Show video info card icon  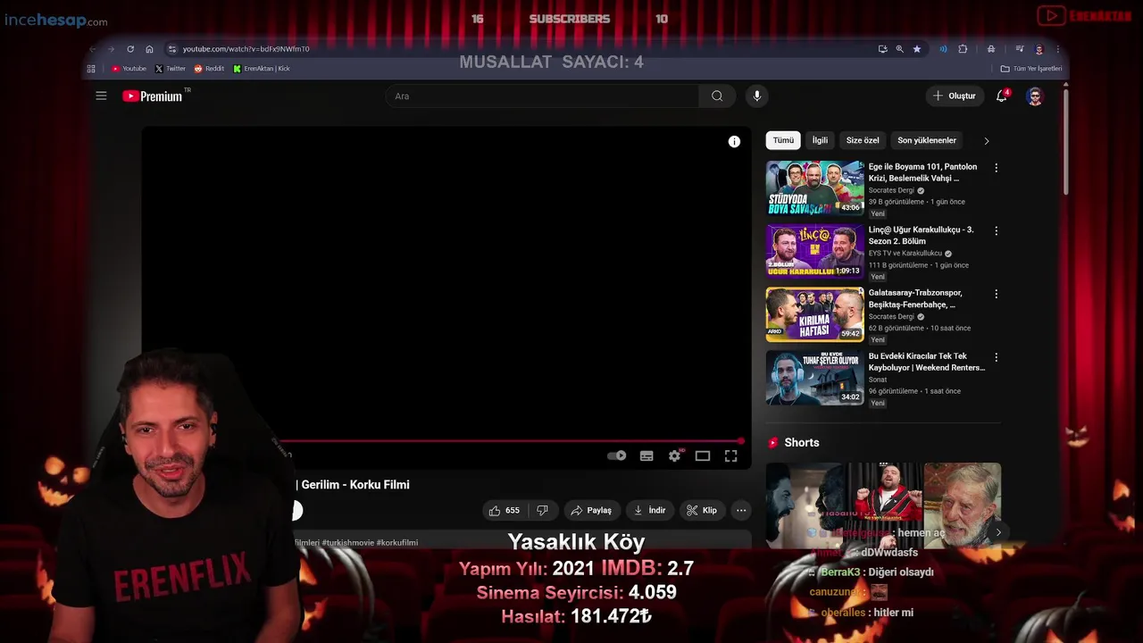point(734,141)
